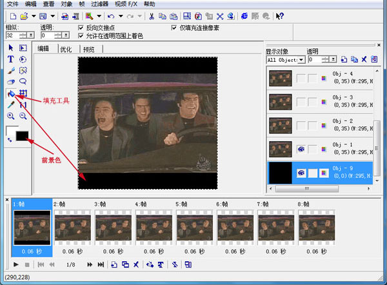
Task: Click the Undo arrow icon
Action: [x=111, y=16]
